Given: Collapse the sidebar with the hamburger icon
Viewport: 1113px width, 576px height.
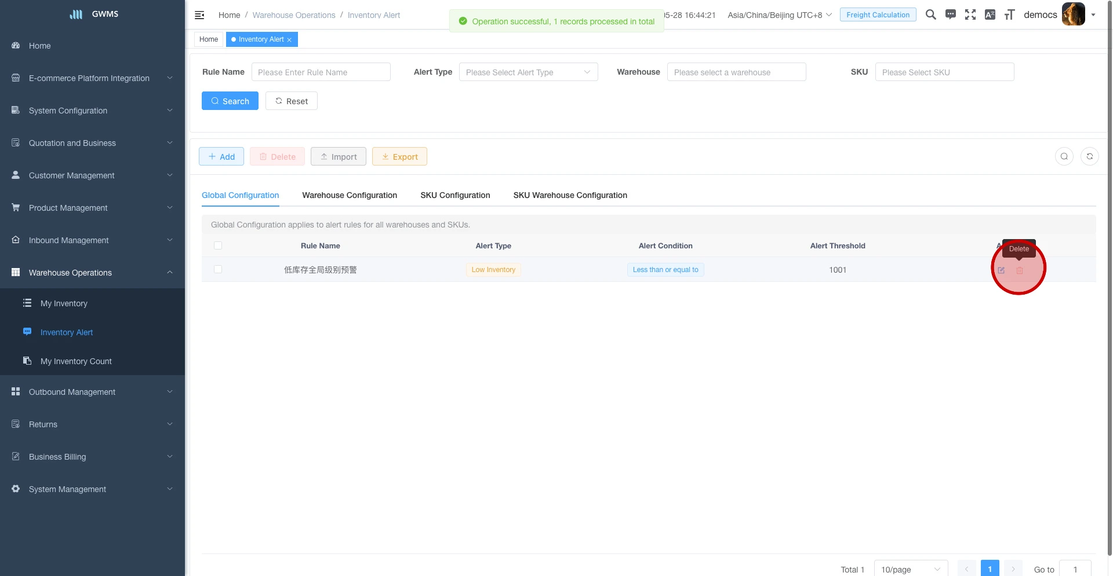Looking at the screenshot, I should (199, 15).
